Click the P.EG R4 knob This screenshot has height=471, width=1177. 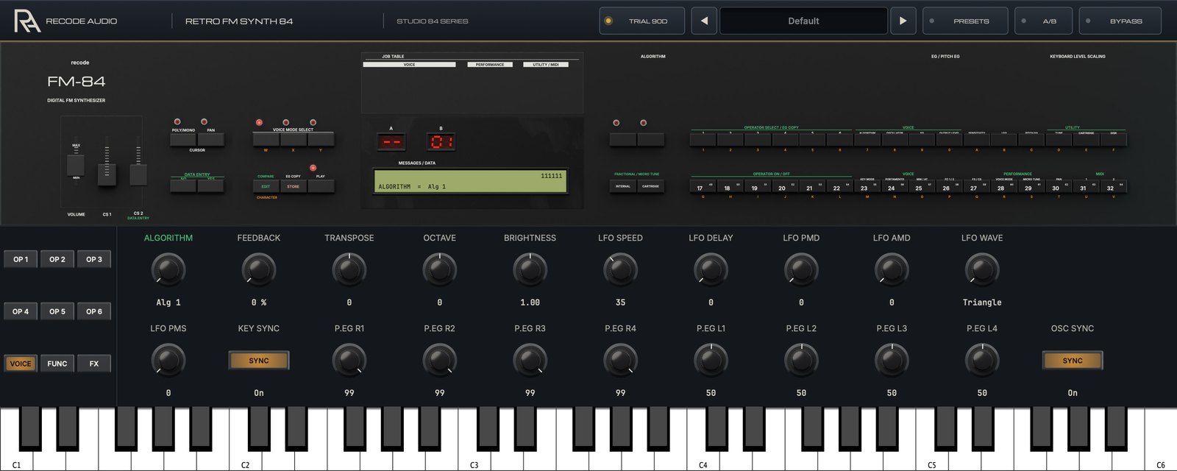(621, 360)
